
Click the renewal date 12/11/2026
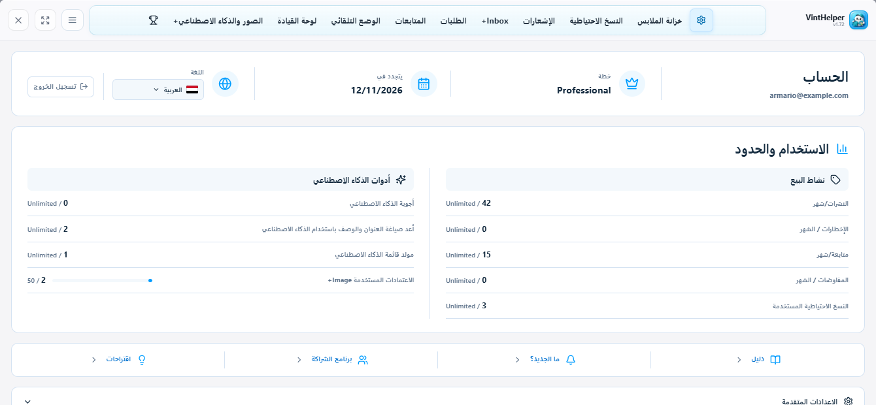(x=377, y=91)
